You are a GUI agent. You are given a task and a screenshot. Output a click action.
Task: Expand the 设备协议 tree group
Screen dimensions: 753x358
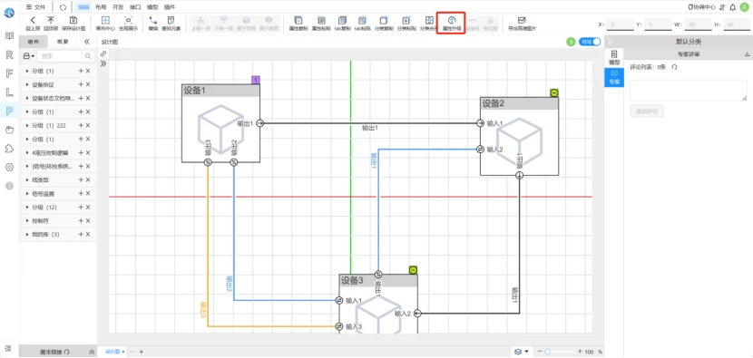(x=27, y=85)
